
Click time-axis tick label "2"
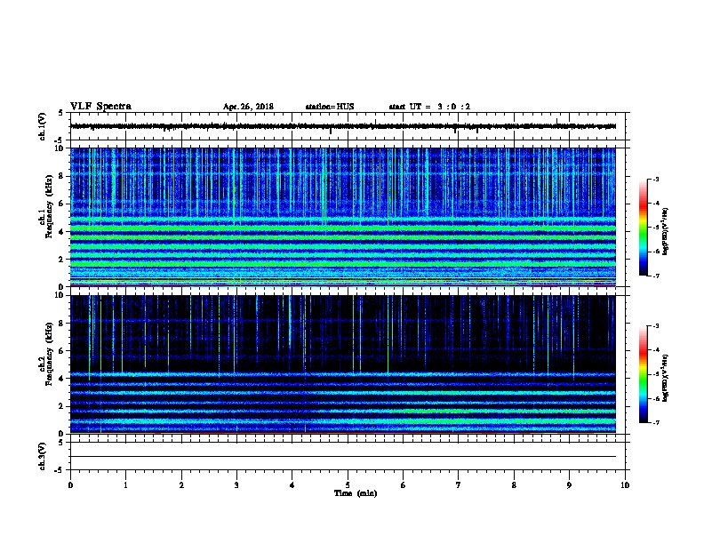(181, 484)
